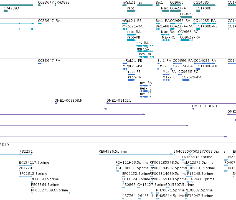Select EST EK154117.5prime
This screenshot has height=200, width=236.
point(26,165)
